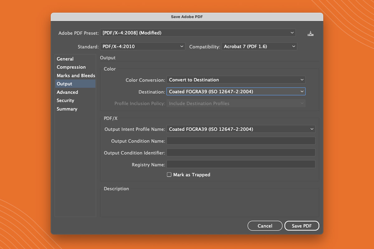Open the Marks and Bleeds panel
The height and width of the screenshot is (249, 374).
point(76,75)
